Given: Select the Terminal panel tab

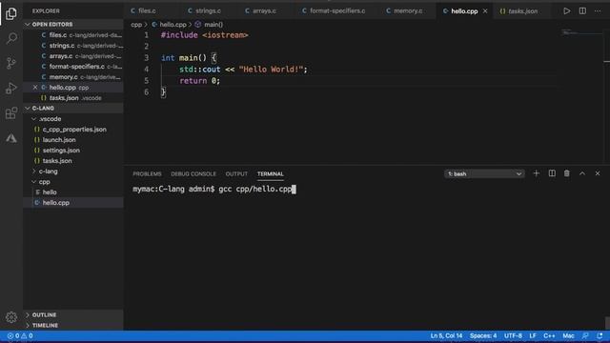Looking at the screenshot, I should click(271, 173).
